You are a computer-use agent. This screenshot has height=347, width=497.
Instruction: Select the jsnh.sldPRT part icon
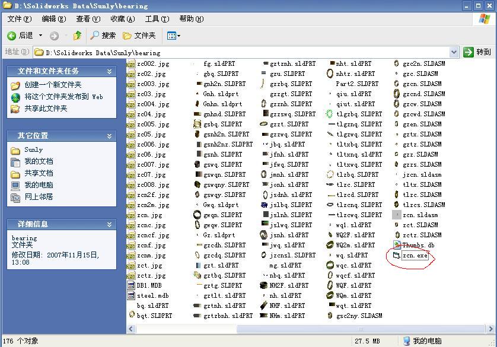264,235
